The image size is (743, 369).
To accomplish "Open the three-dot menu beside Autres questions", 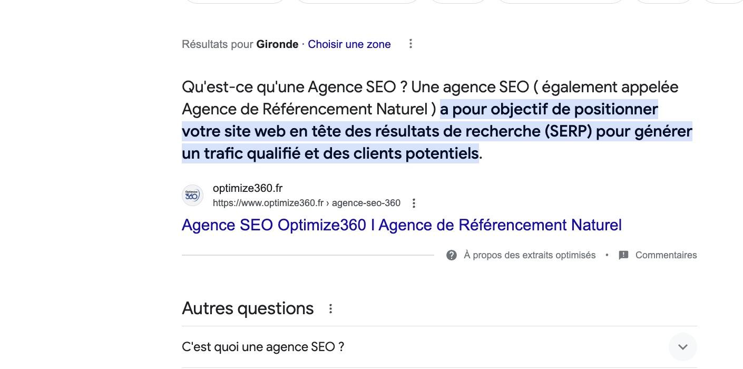I will [x=331, y=309].
